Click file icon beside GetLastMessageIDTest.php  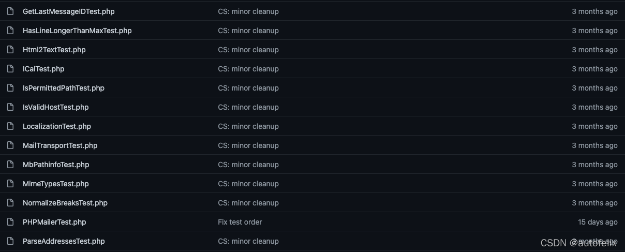click(x=10, y=11)
